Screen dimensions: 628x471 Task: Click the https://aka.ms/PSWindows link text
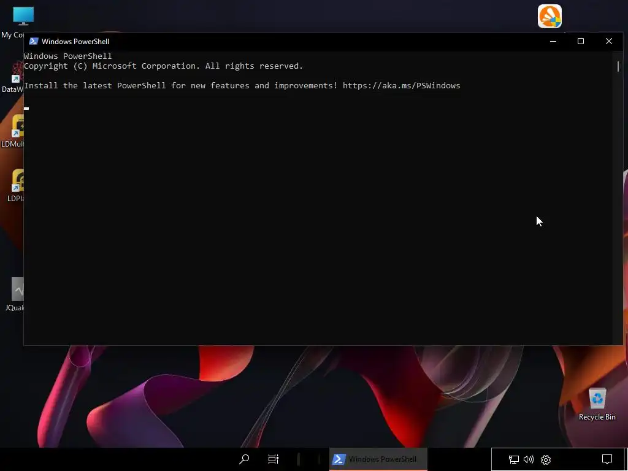click(401, 85)
